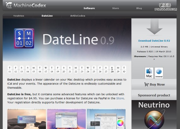Click the DateLine 0.9 banner title
Image resolution: width=180 pixels, height=129 pixels.
pos(79,39)
